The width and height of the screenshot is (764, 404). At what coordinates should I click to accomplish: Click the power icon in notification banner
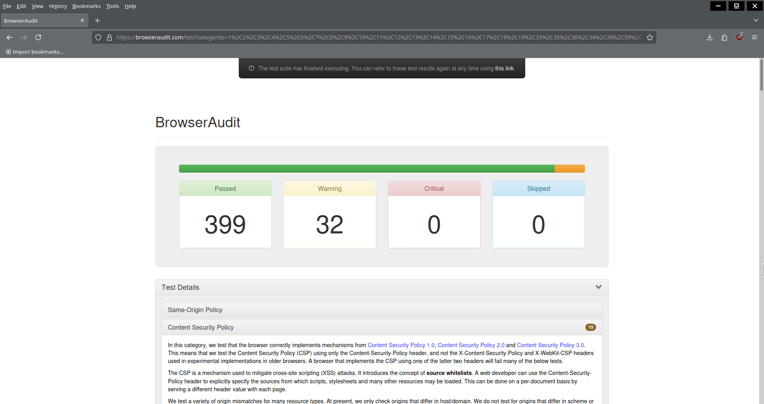tap(251, 68)
